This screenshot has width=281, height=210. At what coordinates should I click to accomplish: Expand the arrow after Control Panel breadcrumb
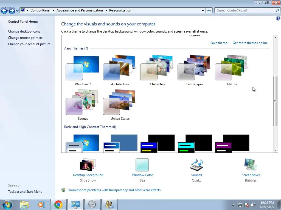point(53,11)
